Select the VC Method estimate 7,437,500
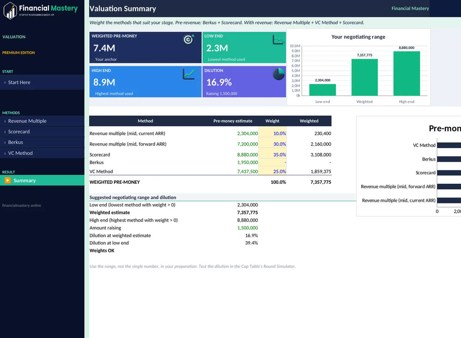The width and height of the screenshot is (461, 338). coord(247,171)
